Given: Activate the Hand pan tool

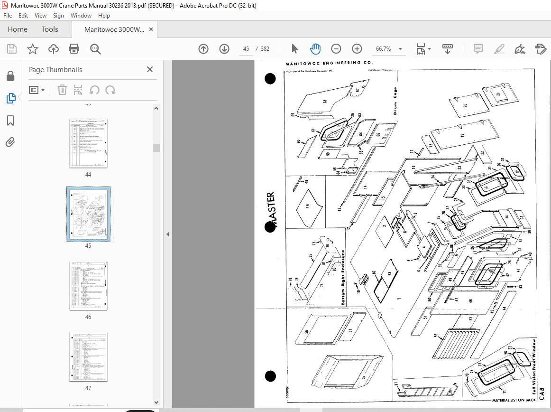Looking at the screenshot, I should 315,49.
